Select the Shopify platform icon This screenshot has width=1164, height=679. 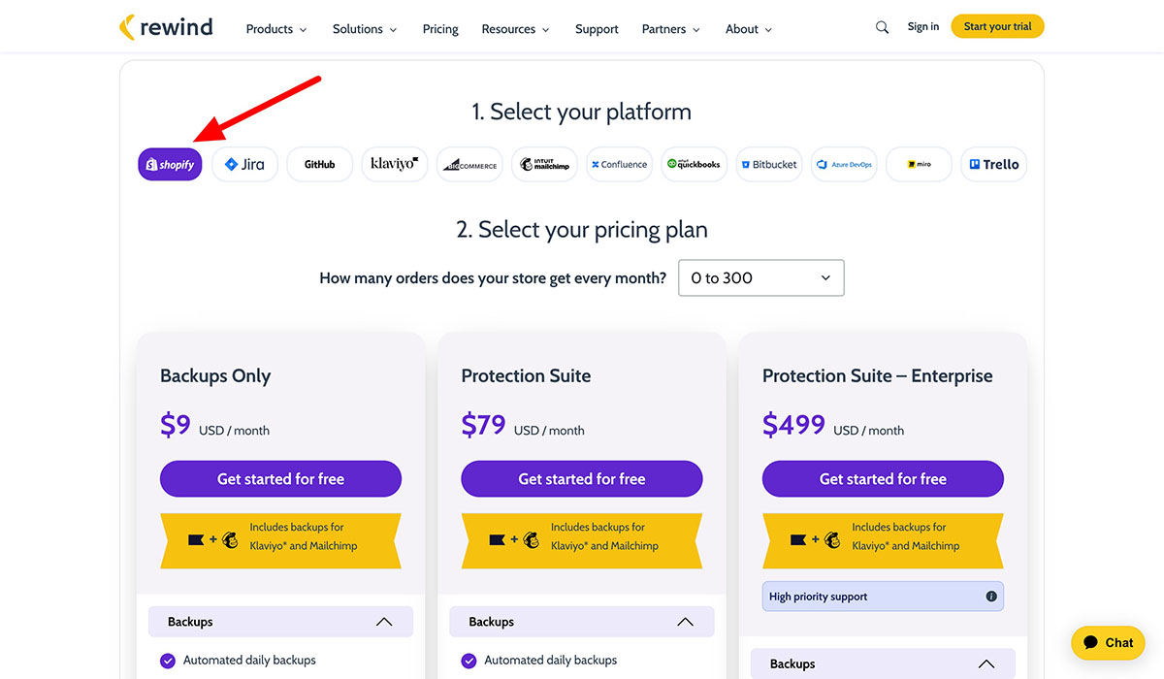[x=169, y=164]
